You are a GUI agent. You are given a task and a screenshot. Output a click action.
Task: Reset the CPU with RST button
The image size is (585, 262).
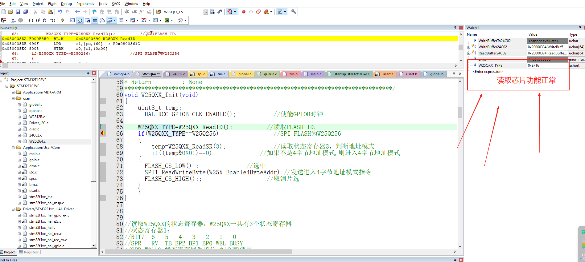(3, 20)
